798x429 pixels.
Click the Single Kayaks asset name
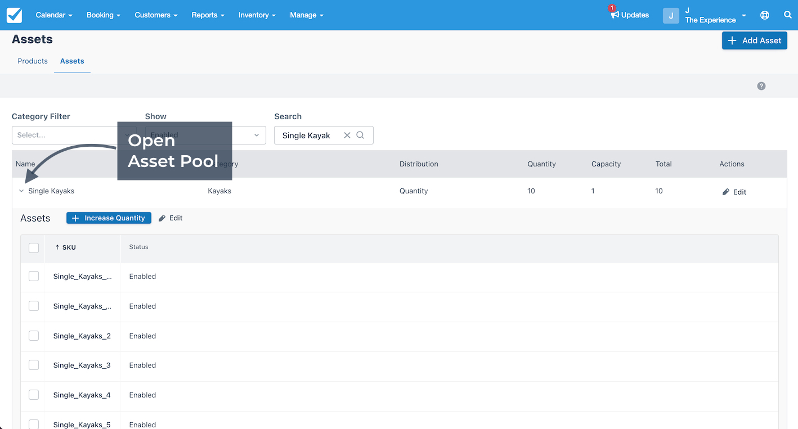tap(51, 191)
